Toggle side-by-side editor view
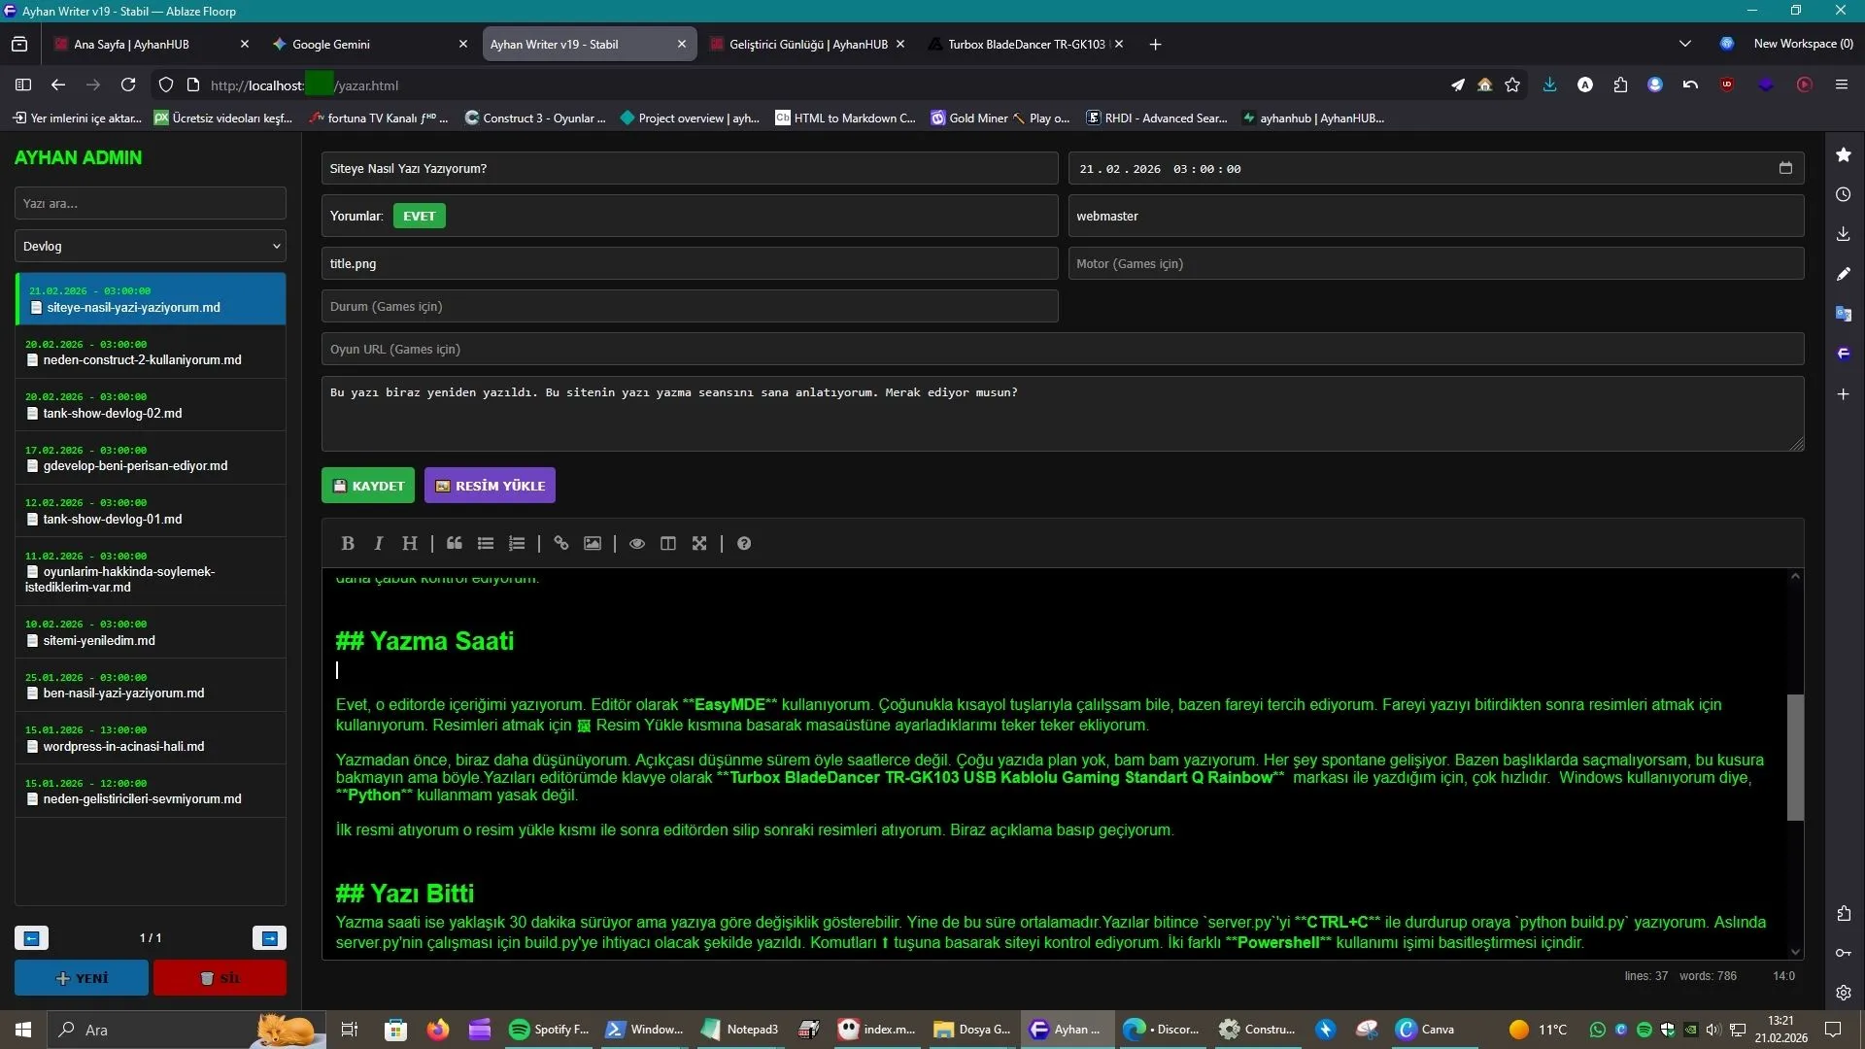Screen dimensions: 1865x1049 (x=667, y=543)
